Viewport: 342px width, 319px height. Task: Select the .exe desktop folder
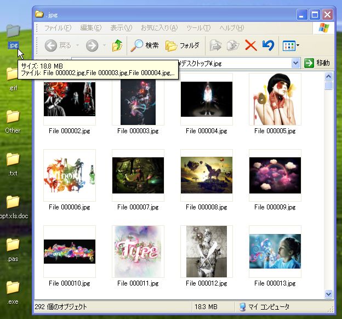[13, 293]
